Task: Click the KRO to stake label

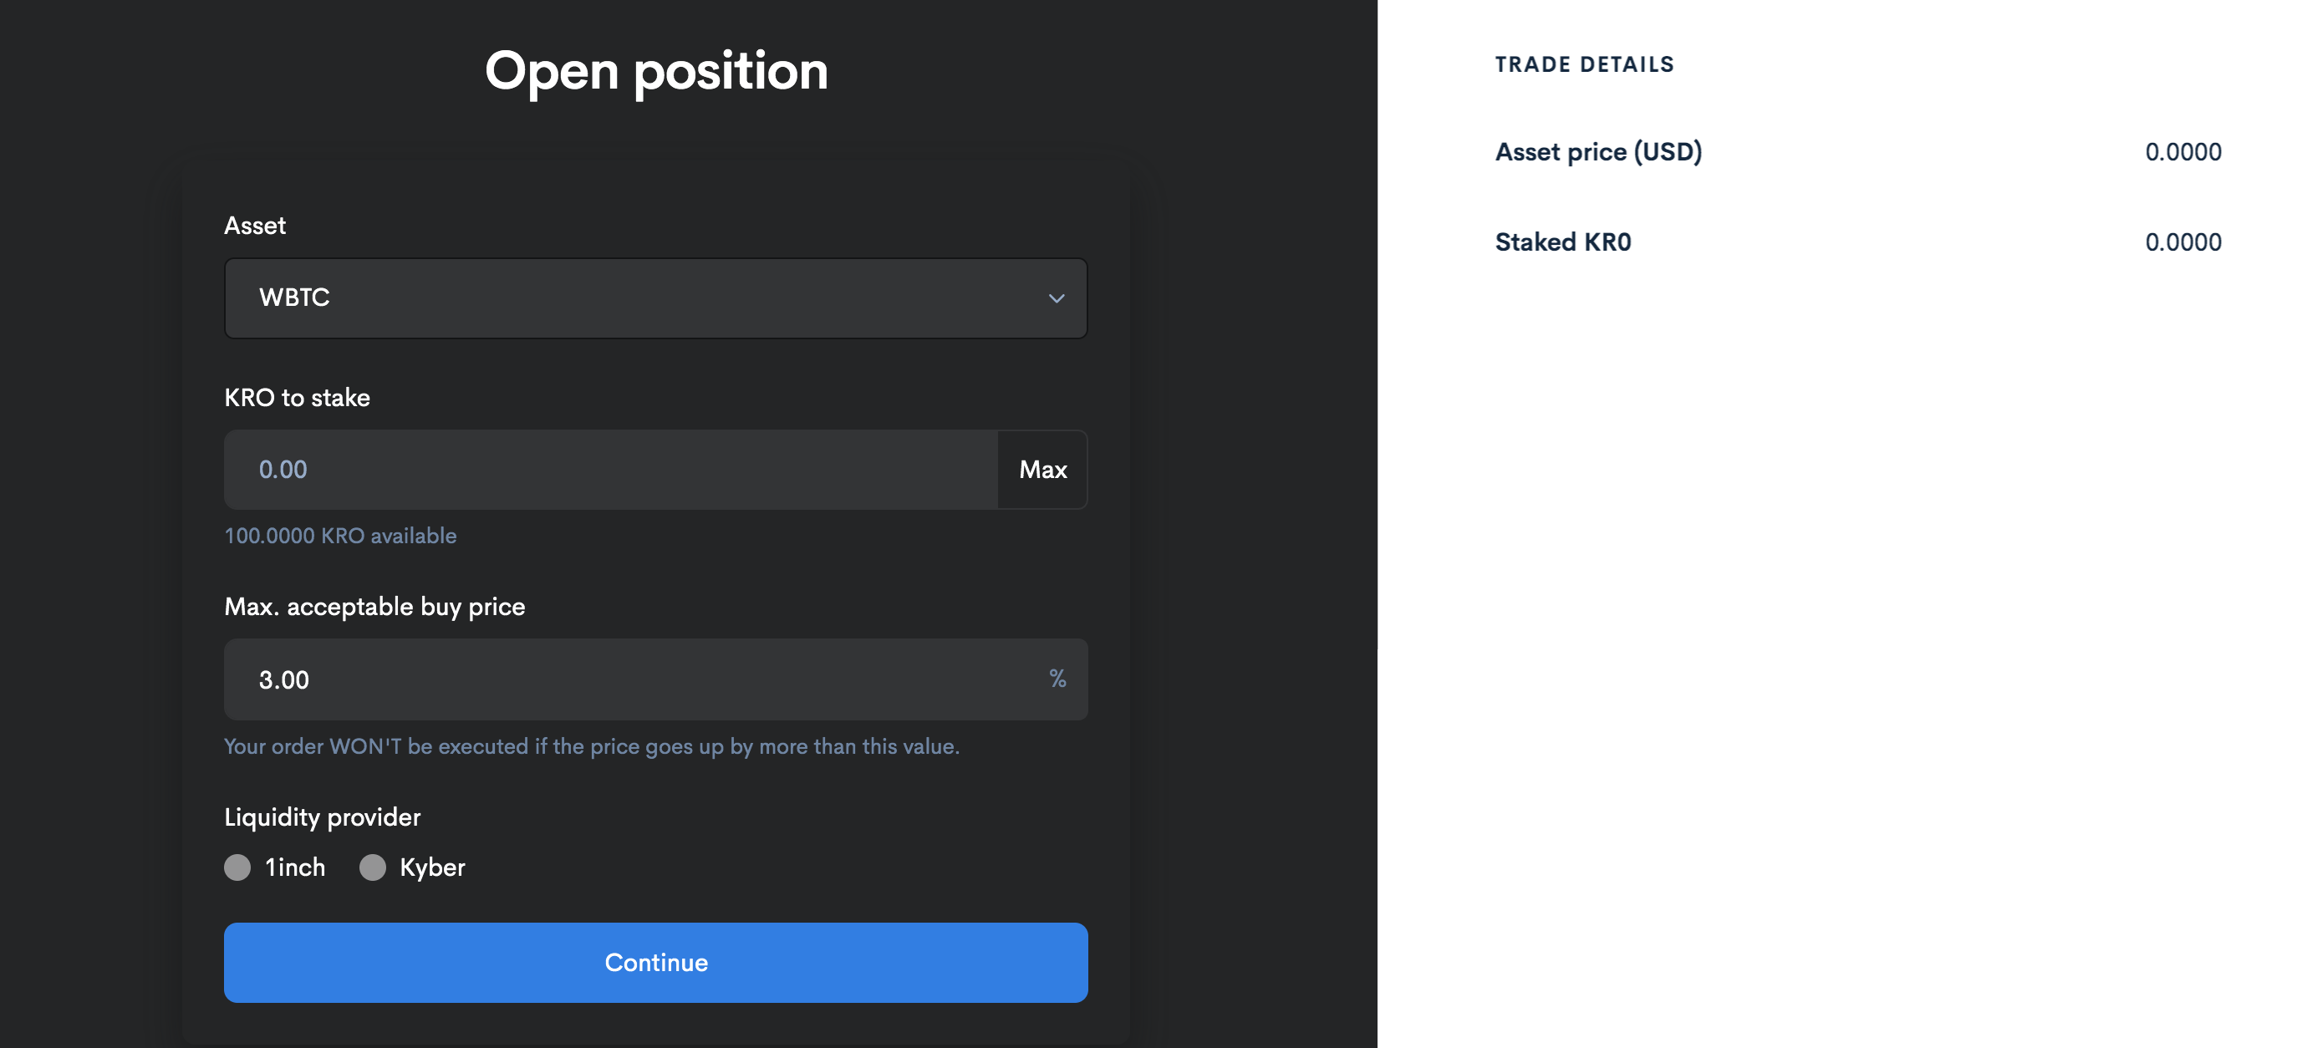Action: 297,398
